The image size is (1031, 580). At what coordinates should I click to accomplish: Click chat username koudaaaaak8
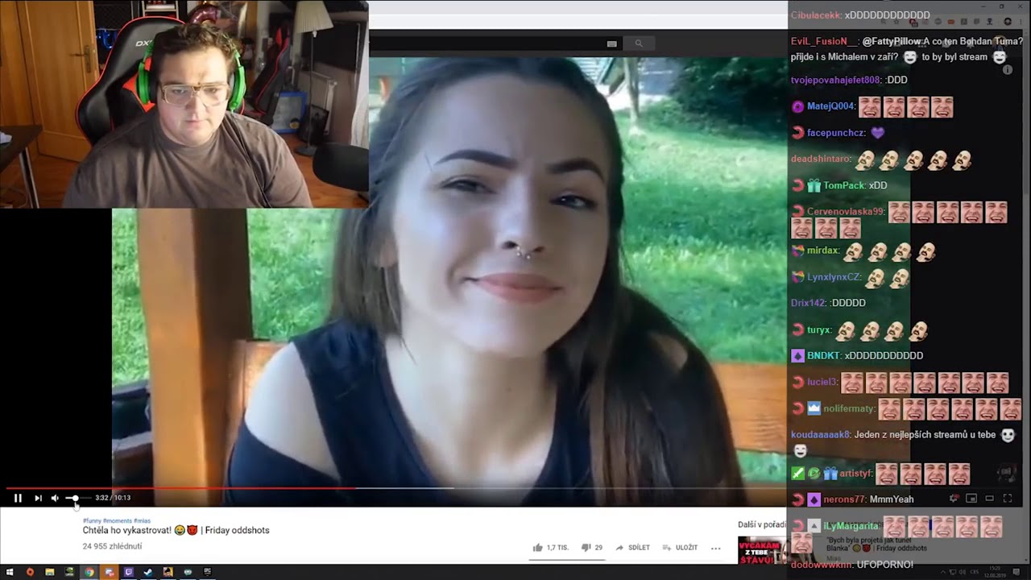(x=820, y=435)
